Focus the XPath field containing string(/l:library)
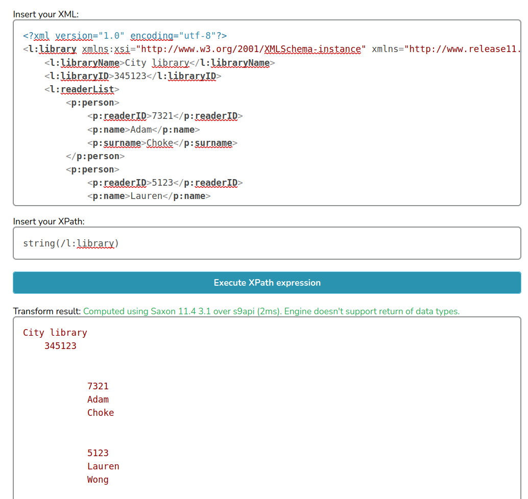 click(x=267, y=243)
